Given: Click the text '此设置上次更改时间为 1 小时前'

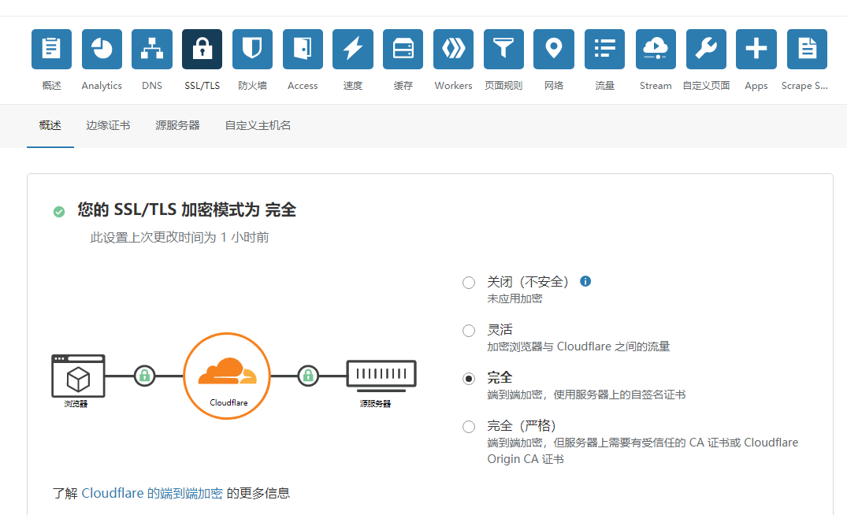Looking at the screenshot, I should 180,238.
